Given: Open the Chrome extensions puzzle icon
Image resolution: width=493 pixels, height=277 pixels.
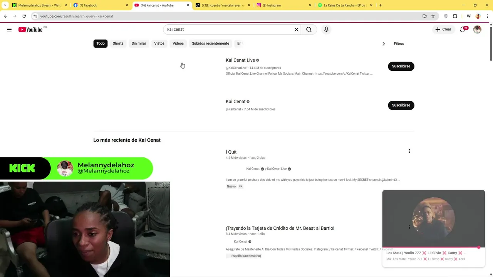Looking at the screenshot, I should pyautogui.click(x=455, y=16).
